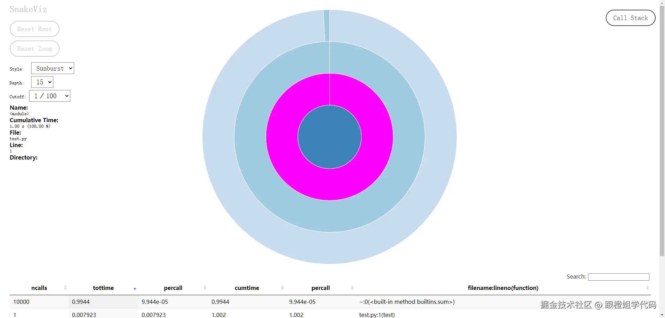The width and height of the screenshot is (665, 318).
Task: Open the Cutoff dropdown showing 1 / 100
Action: click(x=50, y=96)
